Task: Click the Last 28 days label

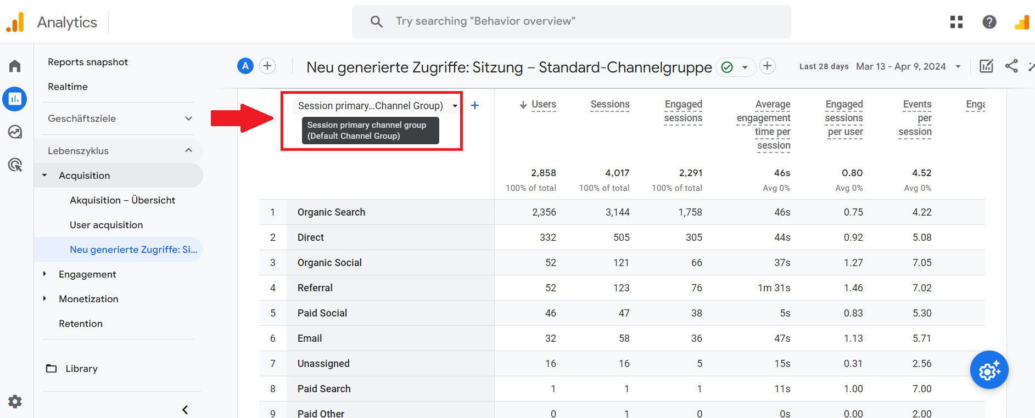Action: (824, 66)
